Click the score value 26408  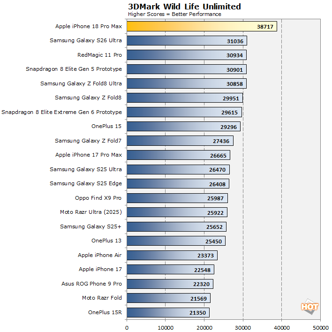(217, 184)
